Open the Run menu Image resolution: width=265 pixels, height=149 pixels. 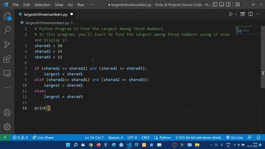coord(81,5)
